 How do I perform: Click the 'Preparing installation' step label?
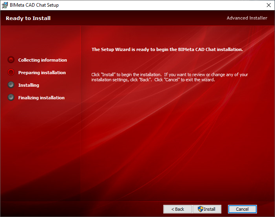pyautogui.click(x=42, y=73)
